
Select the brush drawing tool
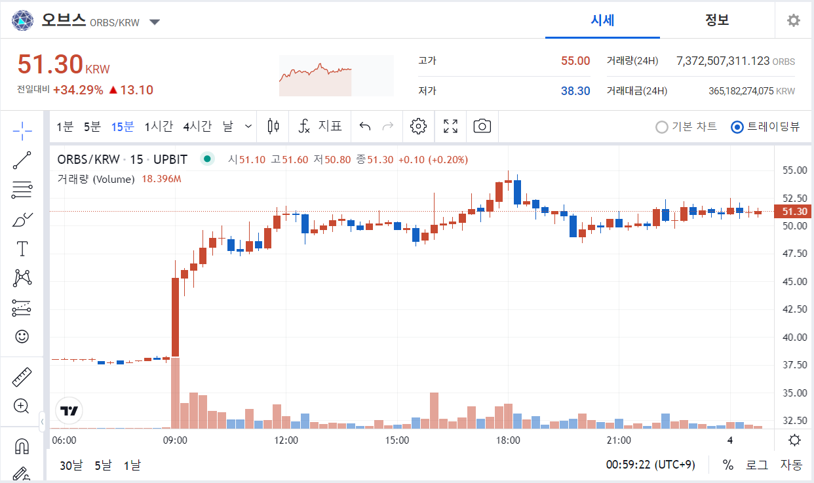click(x=22, y=220)
